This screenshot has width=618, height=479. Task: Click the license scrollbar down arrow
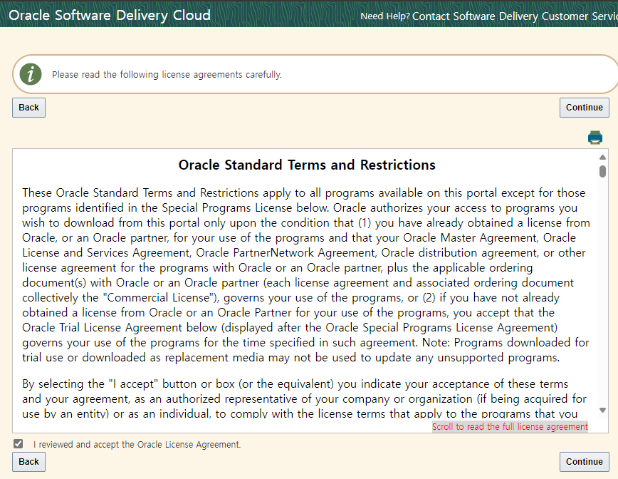point(602,410)
